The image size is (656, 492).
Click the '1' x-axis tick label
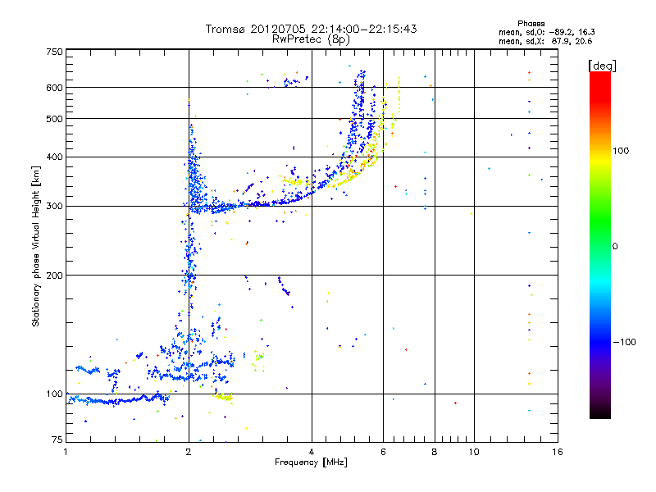[66, 452]
